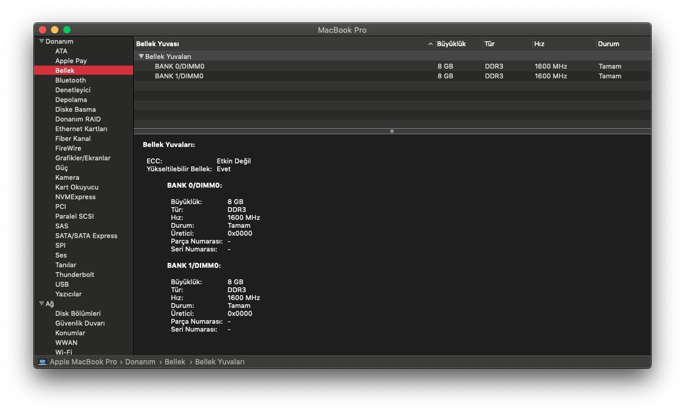The width and height of the screenshot is (685, 413).
Task: Select Thunderbolt in the sidebar
Action: (75, 275)
